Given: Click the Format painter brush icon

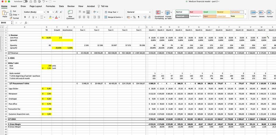Looking at the screenshot, I should (11, 18).
